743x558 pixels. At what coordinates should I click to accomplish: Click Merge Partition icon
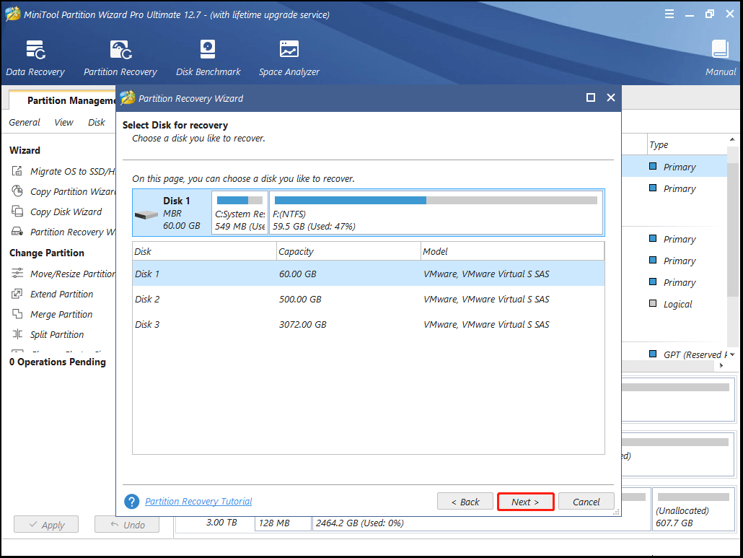tap(17, 314)
